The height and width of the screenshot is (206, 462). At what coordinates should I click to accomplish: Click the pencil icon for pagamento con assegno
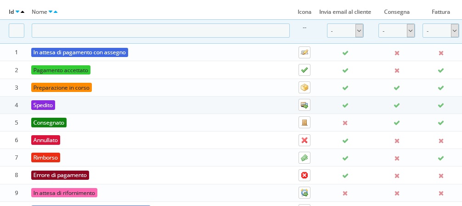pos(304,52)
